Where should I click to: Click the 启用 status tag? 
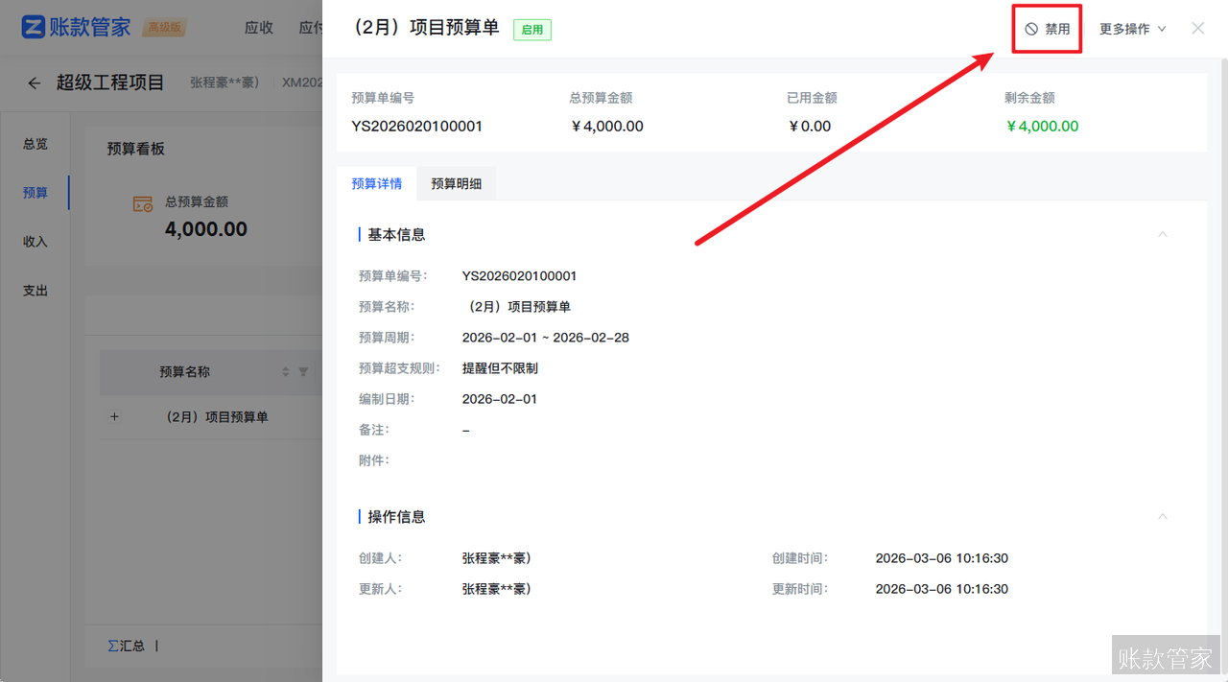click(531, 30)
